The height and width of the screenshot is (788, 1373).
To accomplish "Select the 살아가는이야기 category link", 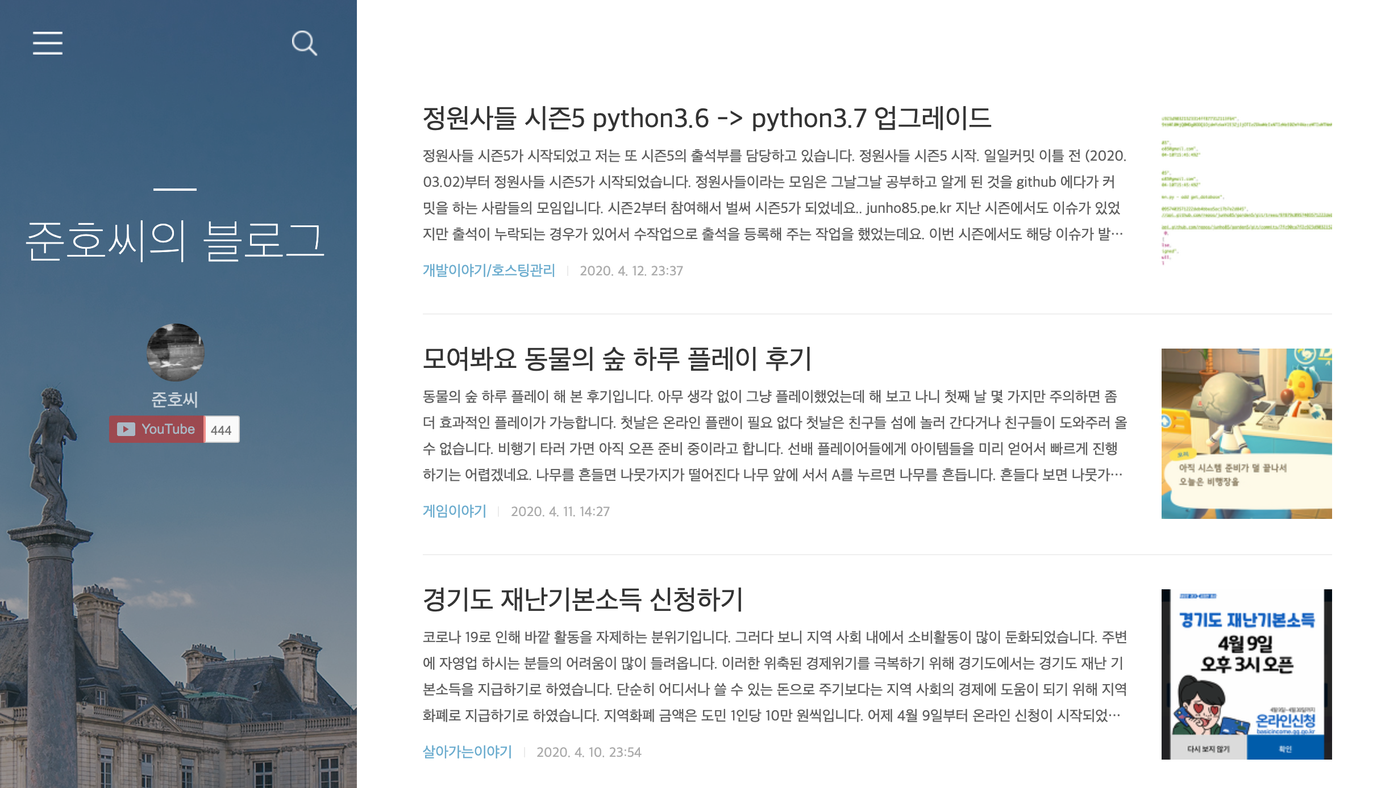I will pyautogui.click(x=467, y=752).
